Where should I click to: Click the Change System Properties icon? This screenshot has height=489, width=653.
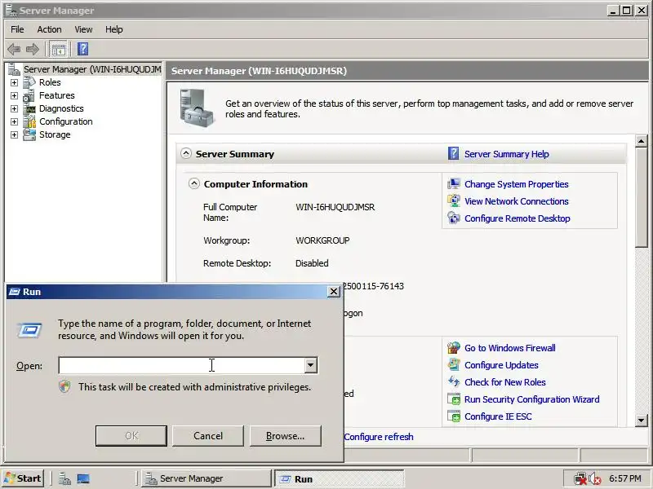(454, 184)
